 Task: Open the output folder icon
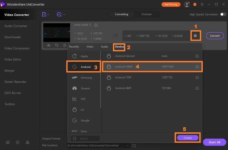click(x=134, y=145)
